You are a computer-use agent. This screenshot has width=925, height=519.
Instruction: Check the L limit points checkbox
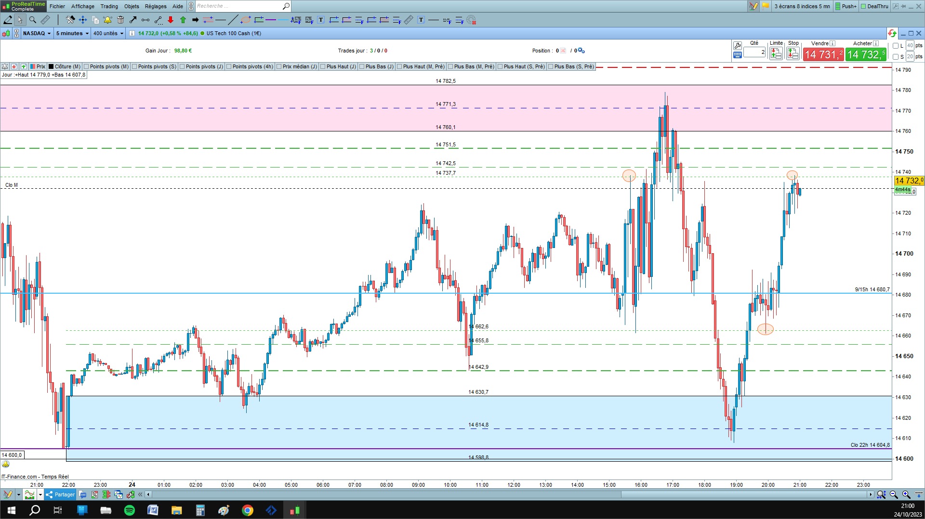point(896,46)
